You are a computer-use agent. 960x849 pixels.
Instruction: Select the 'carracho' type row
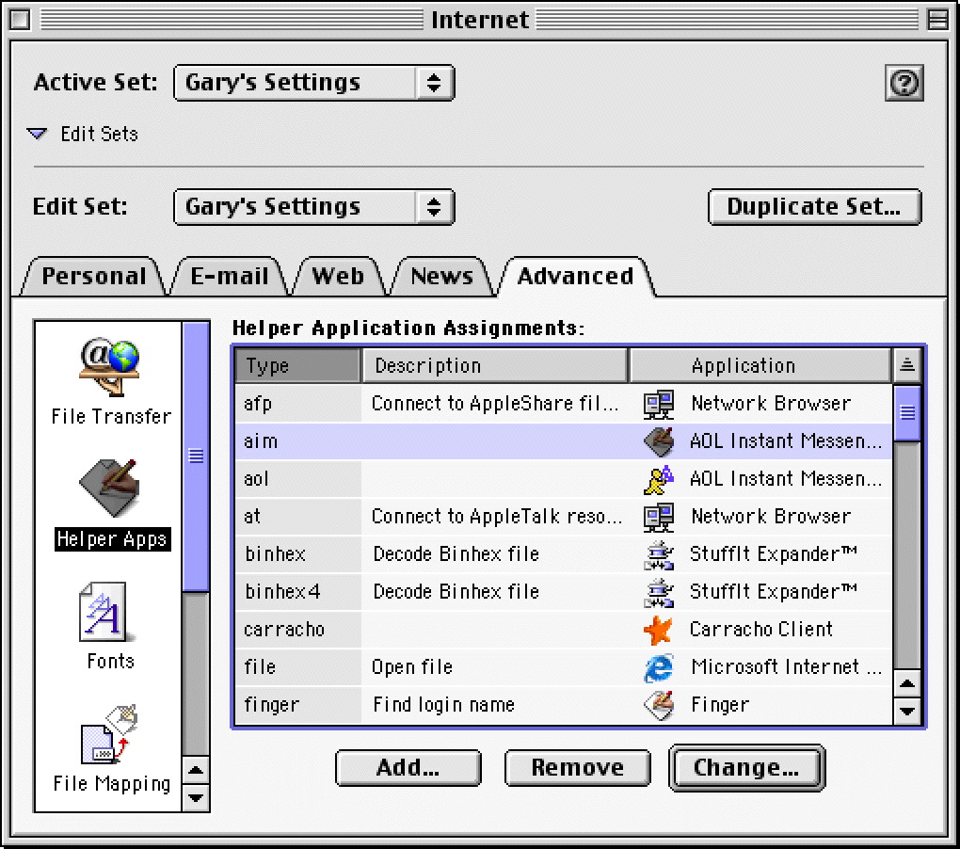(x=563, y=630)
